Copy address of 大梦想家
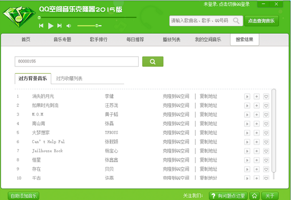 coord(208,133)
